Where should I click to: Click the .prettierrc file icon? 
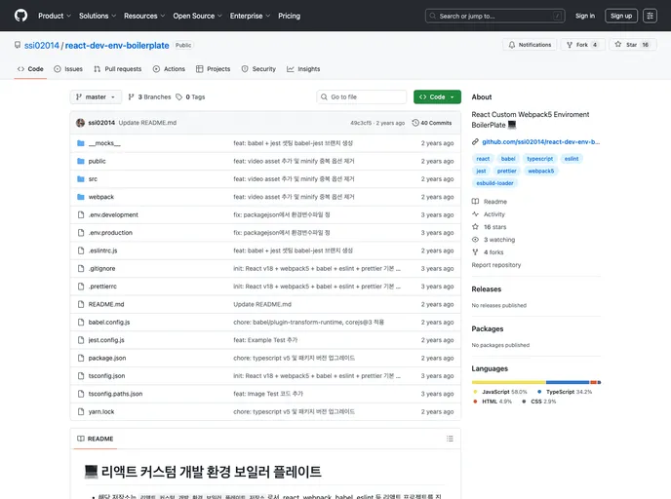pyautogui.click(x=81, y=287)
